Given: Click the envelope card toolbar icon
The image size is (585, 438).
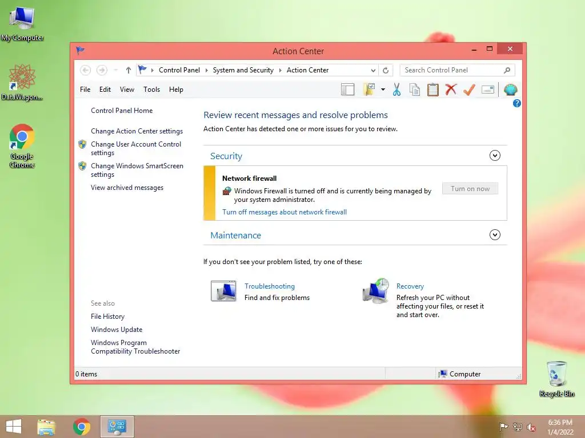Looking at the screenshot, I should (x=488, y=90).
